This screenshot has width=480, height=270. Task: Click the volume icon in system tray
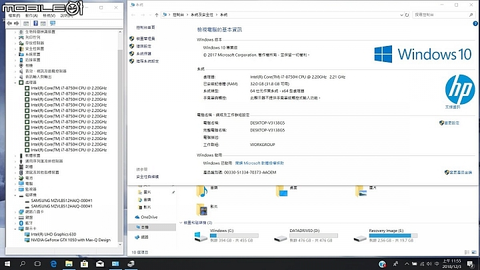(429, 263)
